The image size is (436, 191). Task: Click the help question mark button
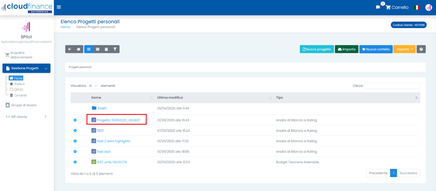[421, 49]
